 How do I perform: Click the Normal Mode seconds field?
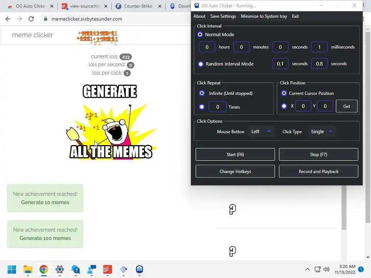280,47
